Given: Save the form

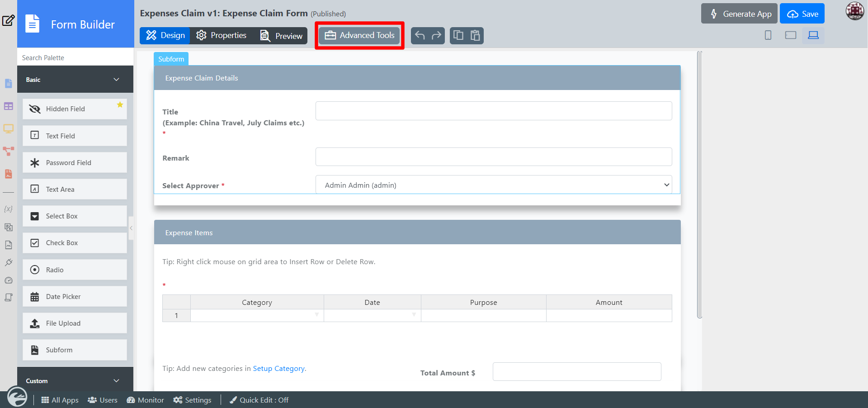Looking at the screenshot, I should (x=802, y=14).
